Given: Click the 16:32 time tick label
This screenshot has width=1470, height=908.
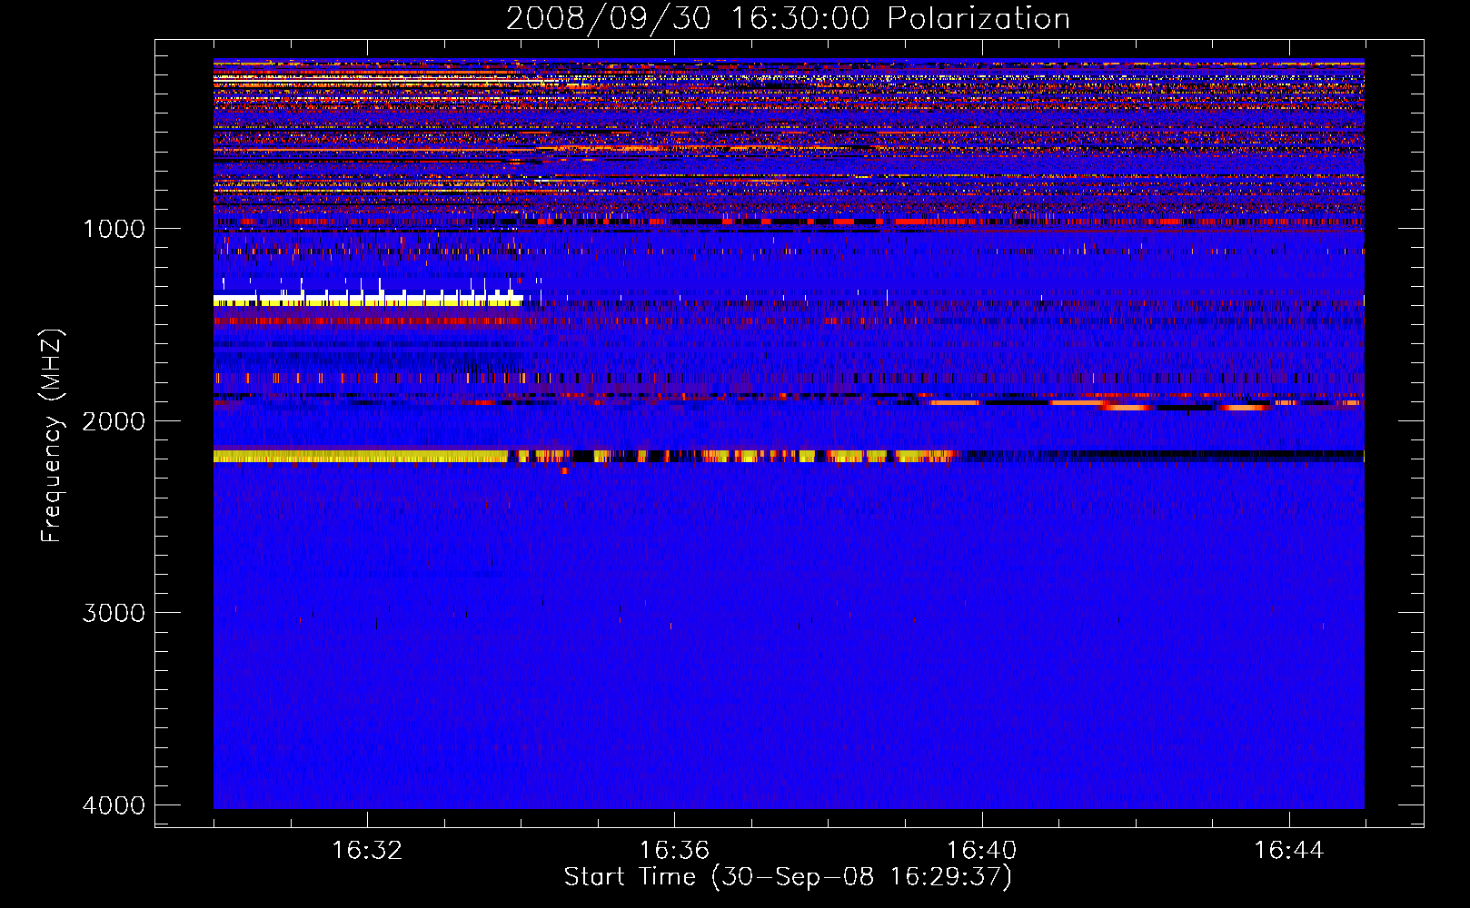Looking at the screenshot, I should click(367, 851).
